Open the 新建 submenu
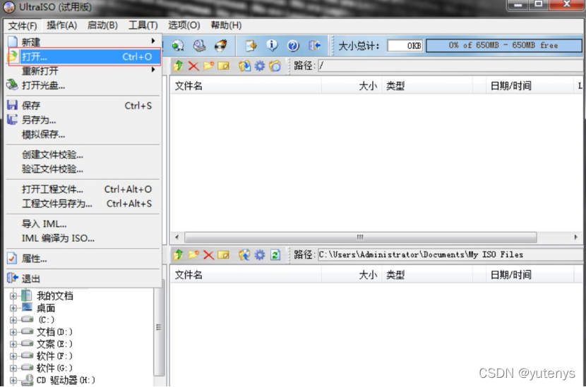The width and height of the screenshot is (586, 387). tap(83, 42)
